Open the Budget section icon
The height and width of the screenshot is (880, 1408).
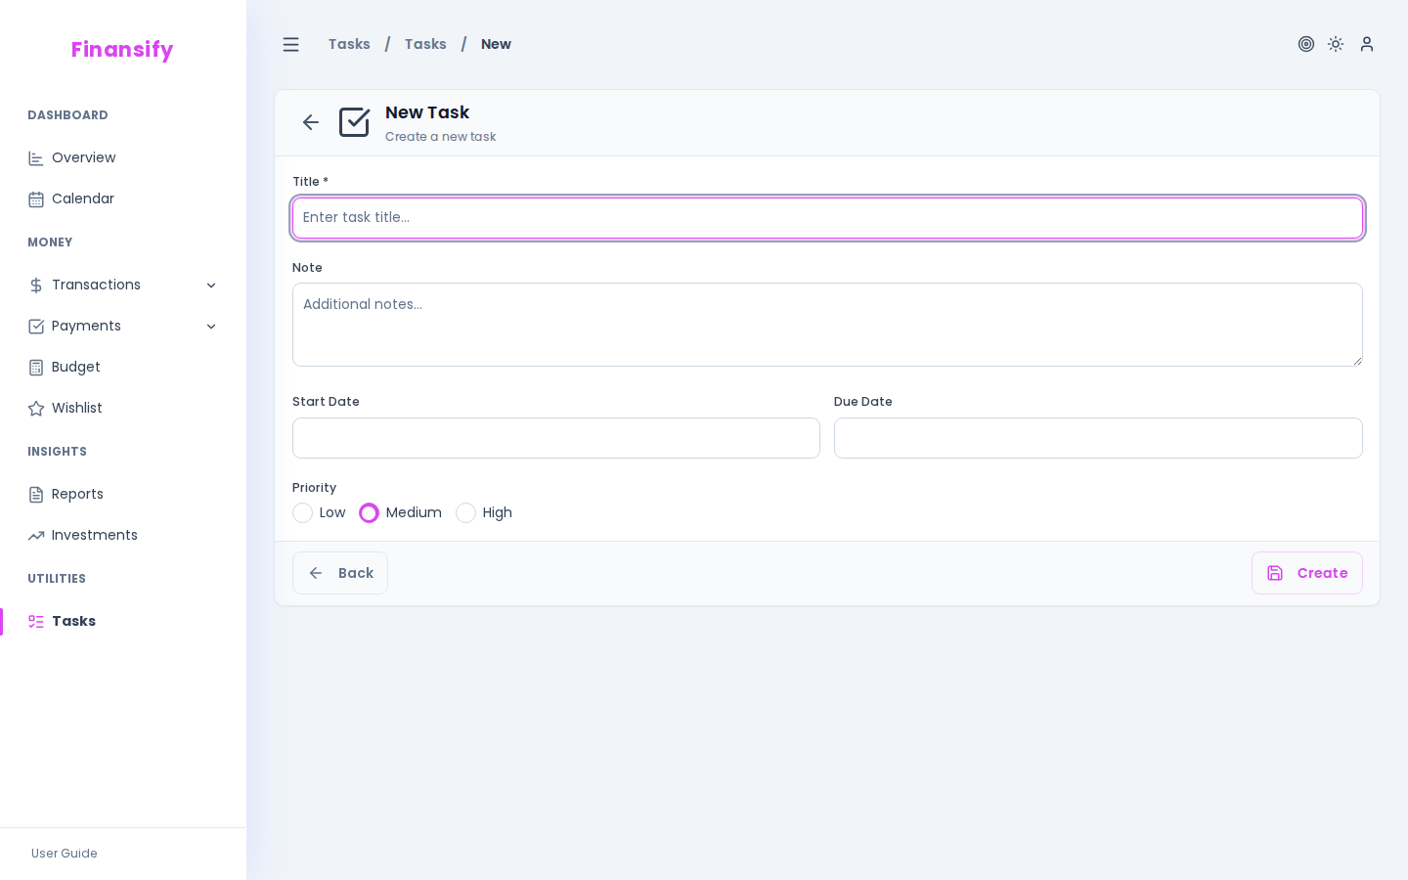[36, 367]
